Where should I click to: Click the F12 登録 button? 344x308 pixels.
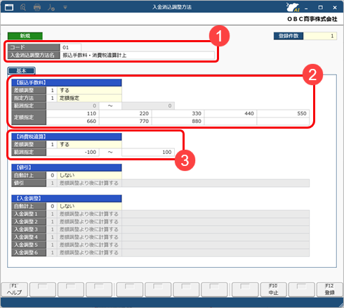click(330, 289)
